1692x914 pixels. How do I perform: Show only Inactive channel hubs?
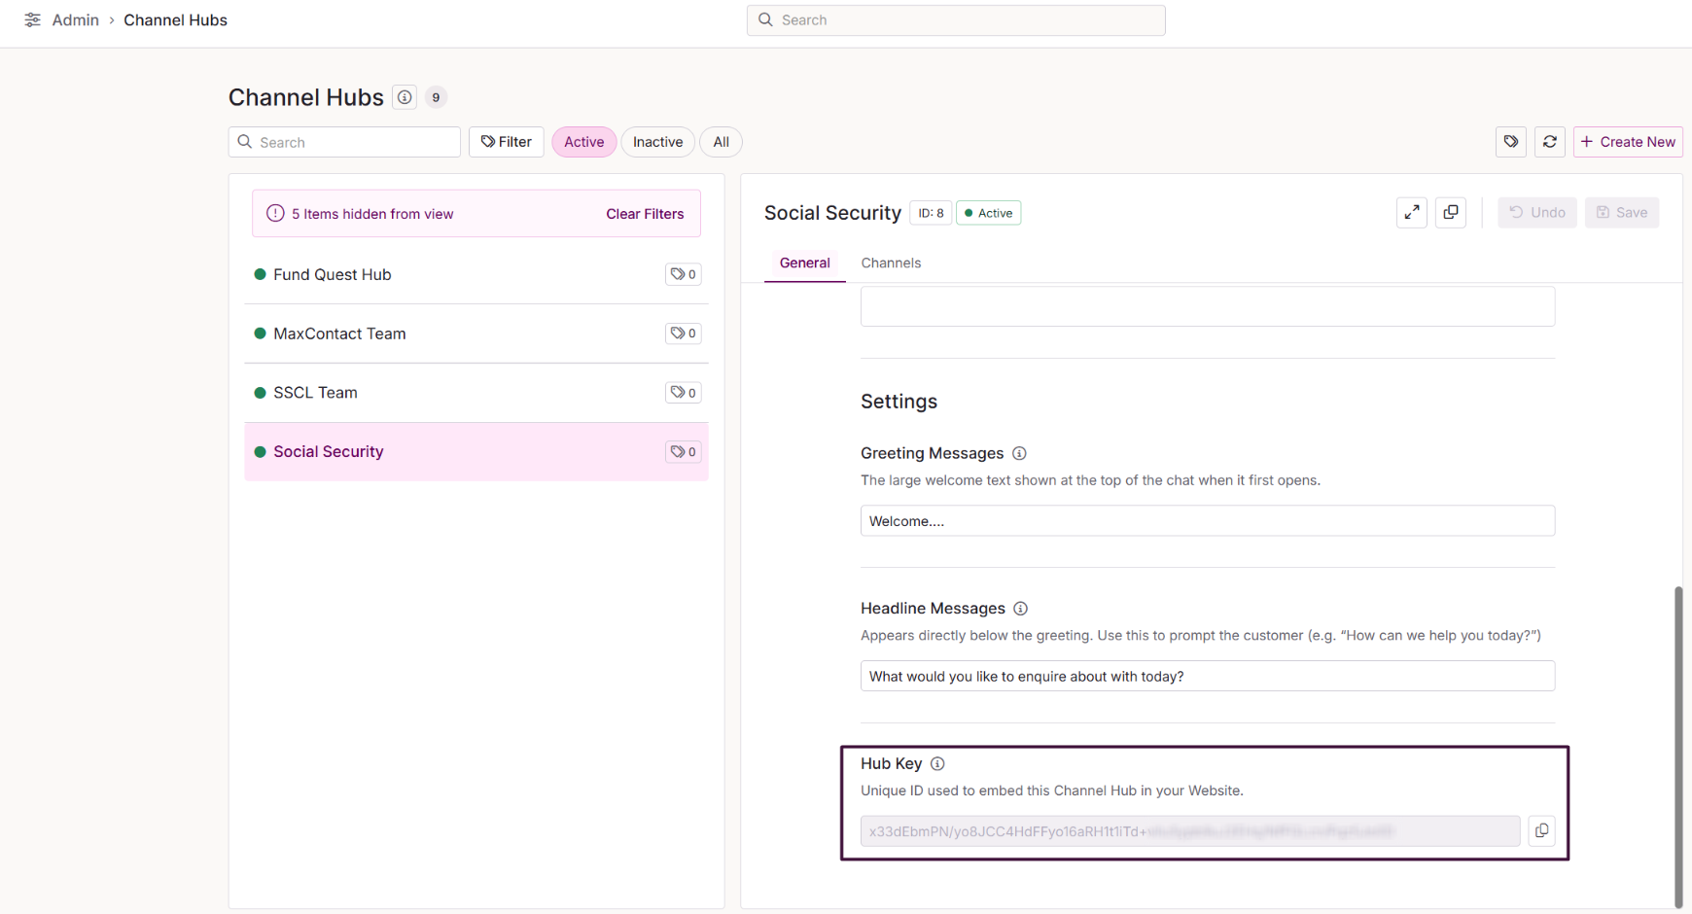click(x=657, y=142)
